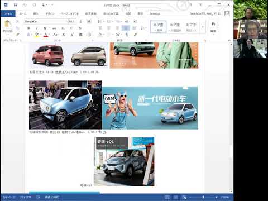Clear all formatting button
Screen dimensions: 268x201
click(80, 28)
